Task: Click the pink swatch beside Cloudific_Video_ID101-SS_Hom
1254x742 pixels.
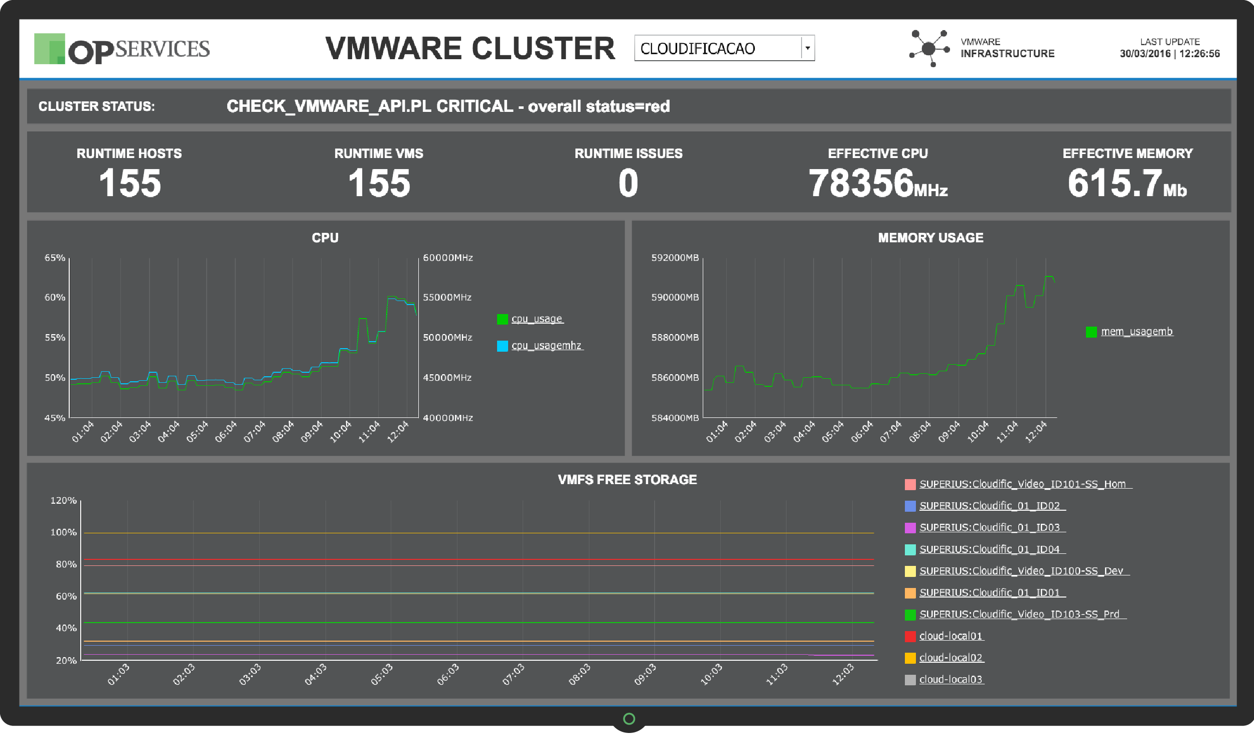Action: 910,485
